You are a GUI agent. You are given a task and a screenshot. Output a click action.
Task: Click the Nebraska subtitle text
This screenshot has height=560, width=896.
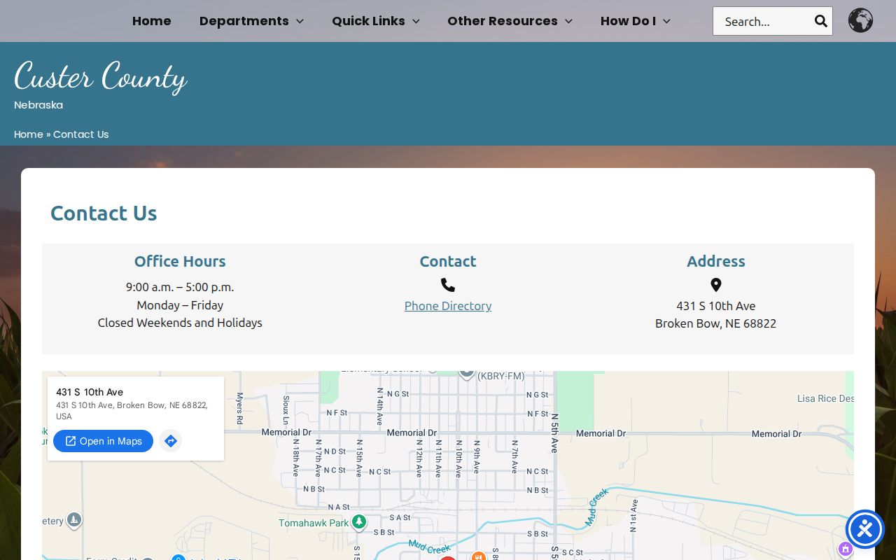38,105
